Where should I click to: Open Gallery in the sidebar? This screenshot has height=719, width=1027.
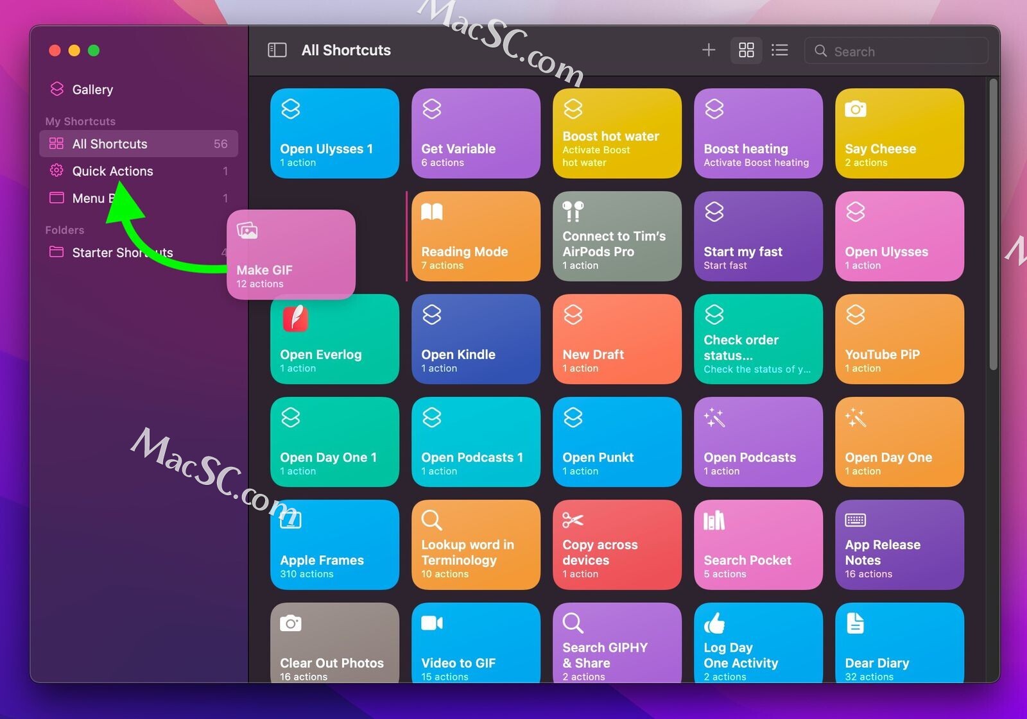(139, 90)
